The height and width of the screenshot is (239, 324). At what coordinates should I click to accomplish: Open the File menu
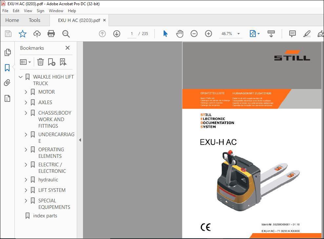[5, 11]
